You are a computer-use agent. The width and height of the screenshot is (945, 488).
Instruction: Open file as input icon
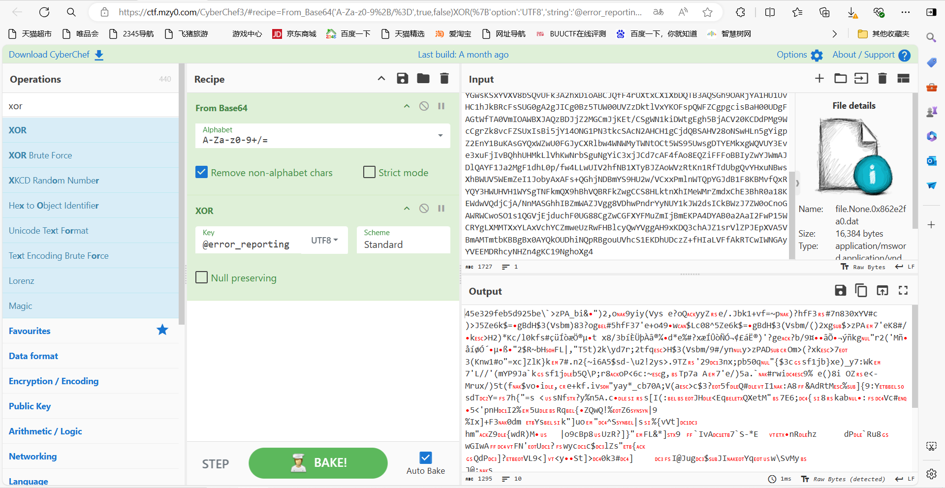coord(861,78)
